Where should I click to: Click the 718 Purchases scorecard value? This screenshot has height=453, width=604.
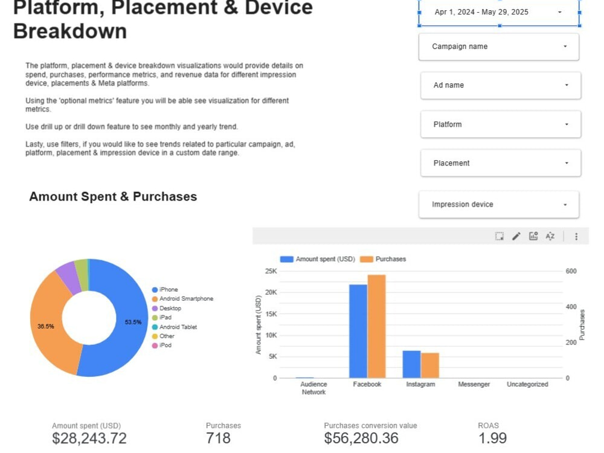coord(218,439)
